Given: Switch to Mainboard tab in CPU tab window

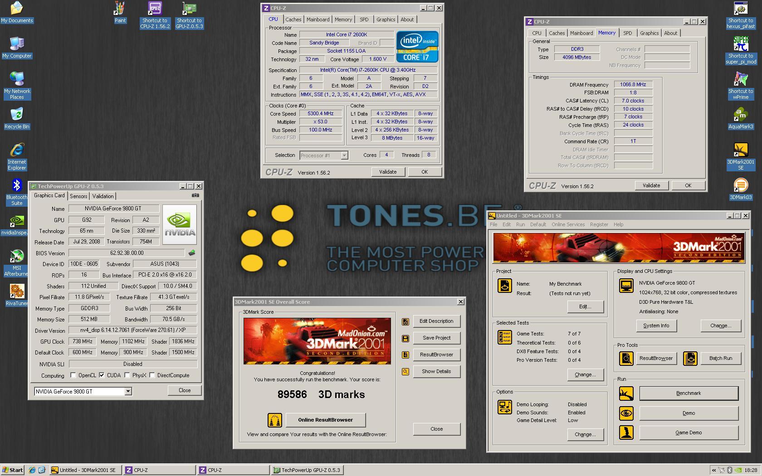Looking at the screenshot, I should coord(318,19).
